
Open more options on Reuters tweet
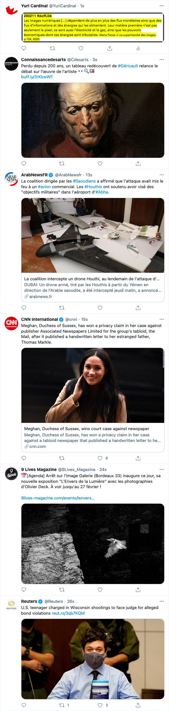[x=162, y=601]
